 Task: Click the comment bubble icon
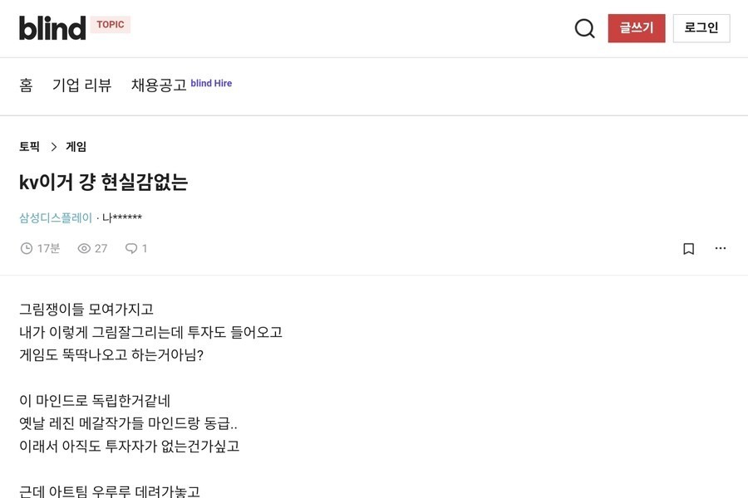pos(131,248)
